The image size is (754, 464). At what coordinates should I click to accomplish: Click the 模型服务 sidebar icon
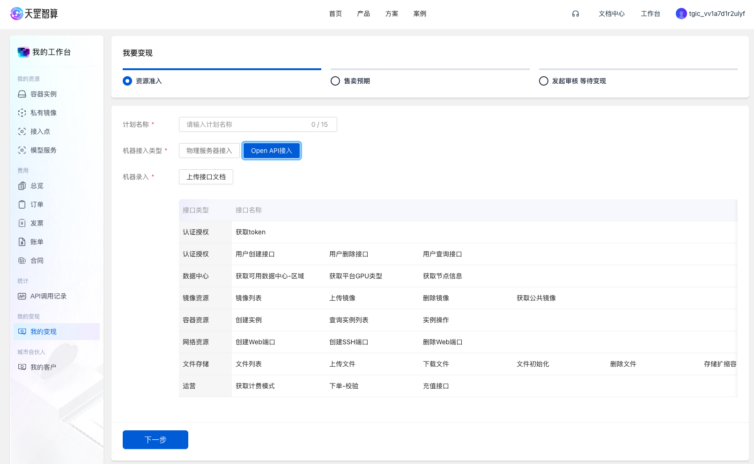click(x=22, y=150)
